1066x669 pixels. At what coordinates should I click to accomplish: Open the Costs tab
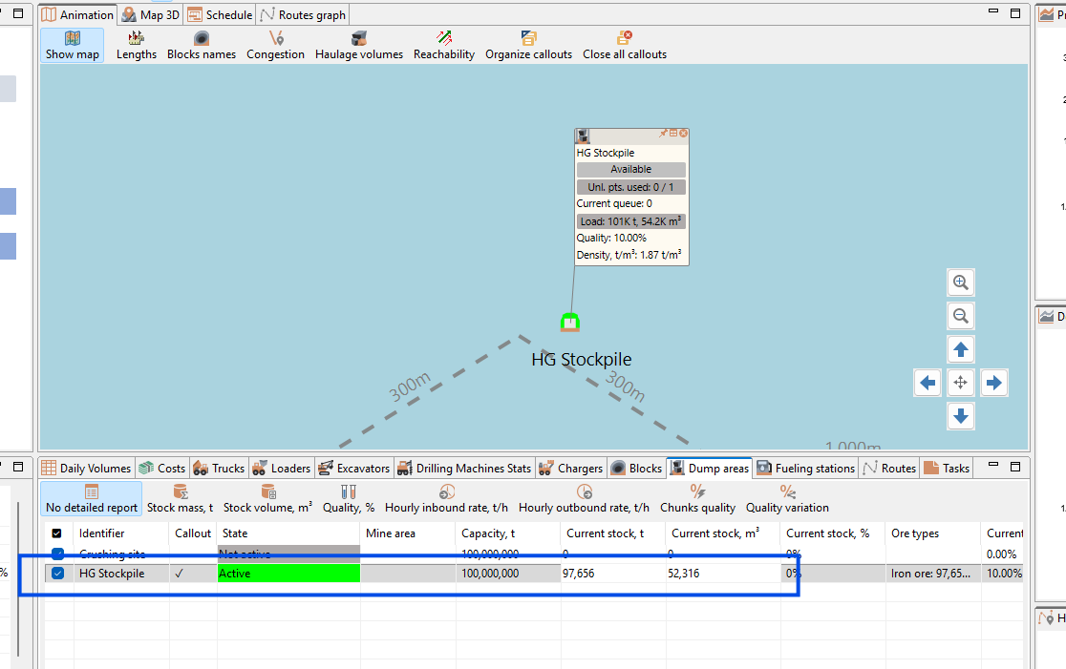pyautogui.click(x=162, y=468)
